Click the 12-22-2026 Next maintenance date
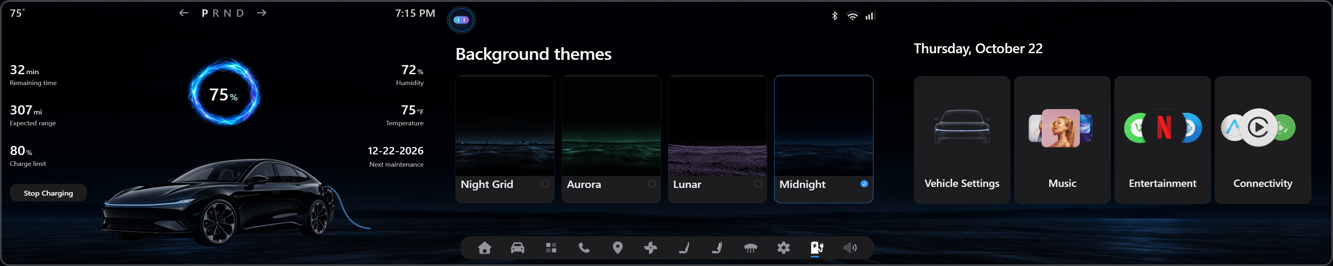Viewport: 1333px width, 266px height. [x=395, y=150]
